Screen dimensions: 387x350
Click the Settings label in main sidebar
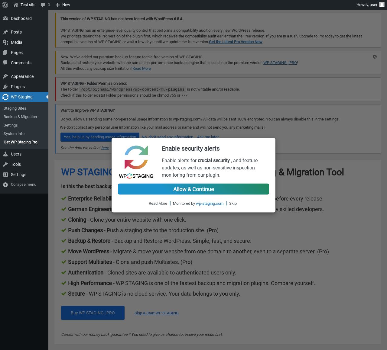tap(18, 175)
